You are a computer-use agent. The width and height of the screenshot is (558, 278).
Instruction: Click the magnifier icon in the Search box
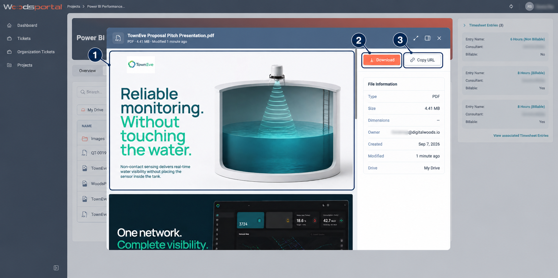coord(83,92)
